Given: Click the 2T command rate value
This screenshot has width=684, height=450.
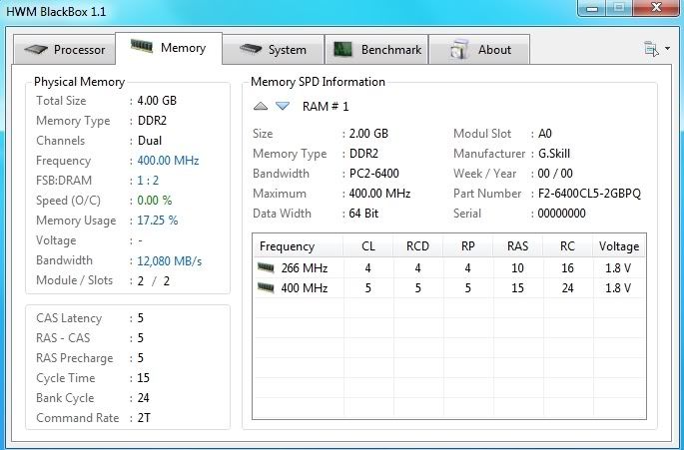Looking at the screenshot, I should tap(144, 418).
